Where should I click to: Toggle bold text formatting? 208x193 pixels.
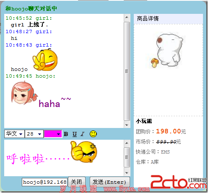click(x=66, y=134)
